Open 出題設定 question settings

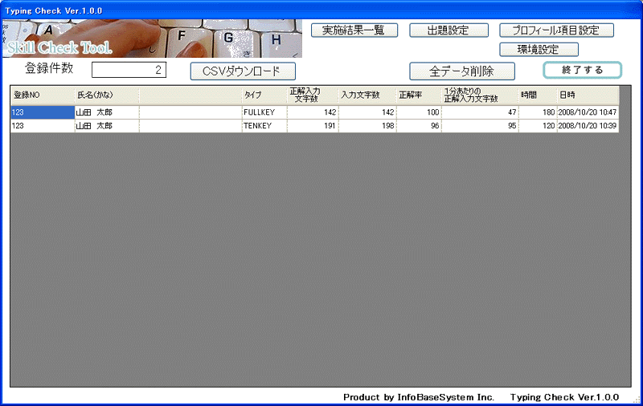[448, 30]
